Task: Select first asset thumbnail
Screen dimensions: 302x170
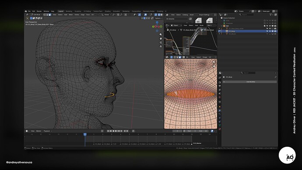Action: (198, 20)
